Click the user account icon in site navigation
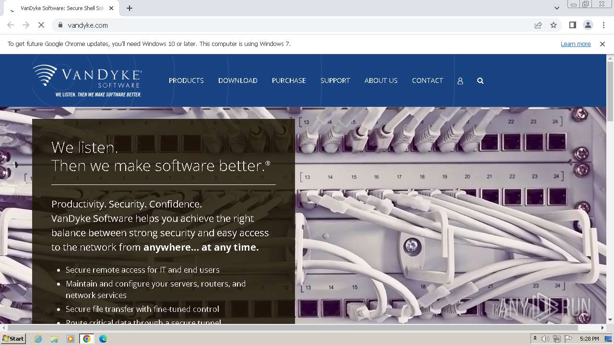The height and width of the screenshot is (345, 614). point(460,81)
